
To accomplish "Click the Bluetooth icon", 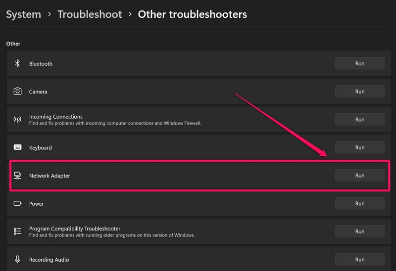I will point(17,63).
